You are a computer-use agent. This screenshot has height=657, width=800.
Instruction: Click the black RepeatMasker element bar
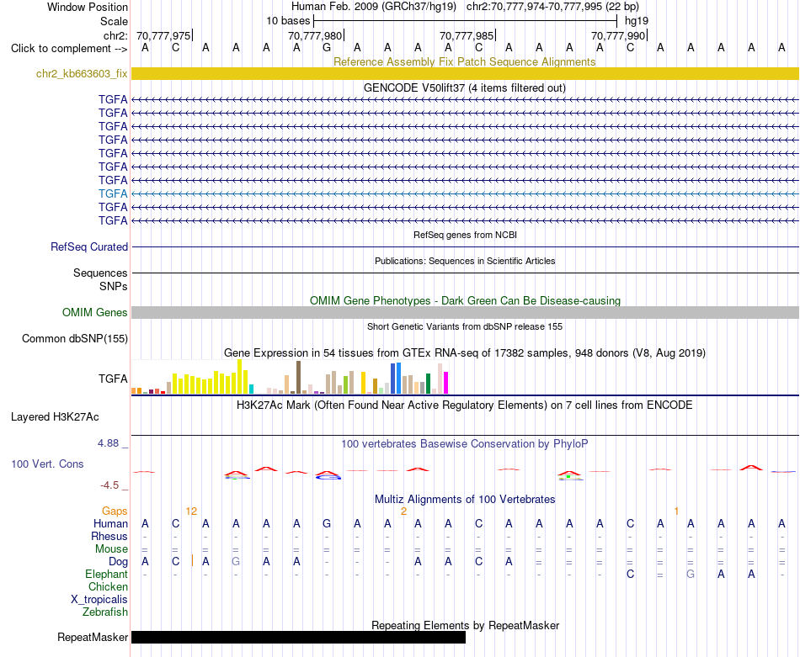(x=298, y=637)
